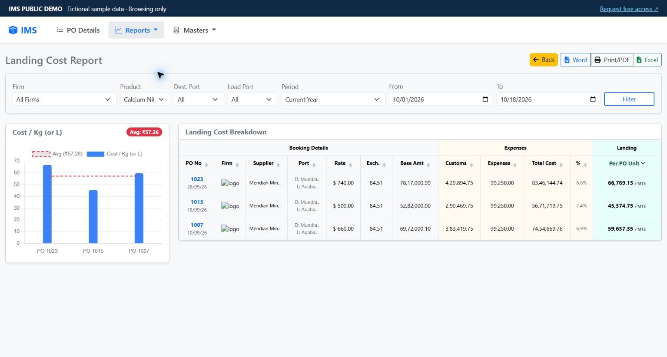This screenshot has height=357, width=667.
Task: Click the From date input field
Action: 441,99
